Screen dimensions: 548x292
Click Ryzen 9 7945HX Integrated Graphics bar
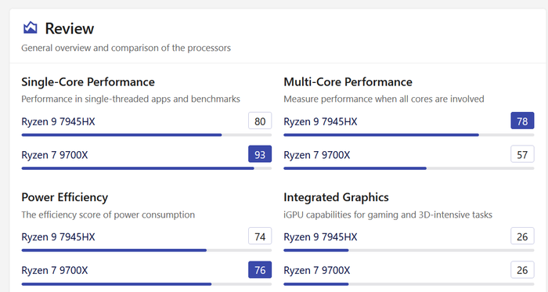pyautogui.click(x=409, y=251)
